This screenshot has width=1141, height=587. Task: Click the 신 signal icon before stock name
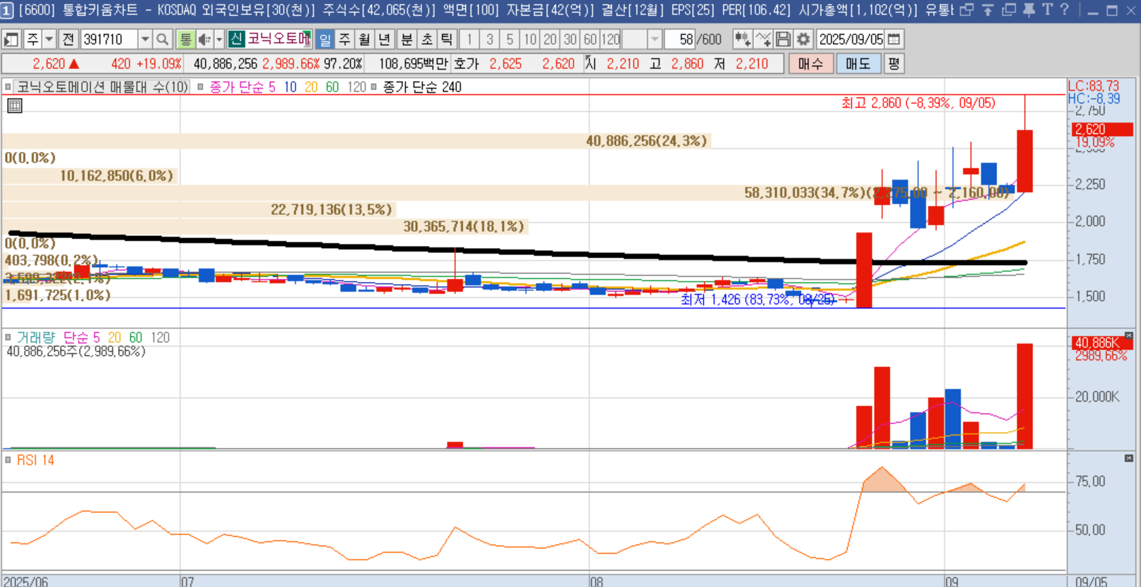pyautogui.click(x=236, y=39)
